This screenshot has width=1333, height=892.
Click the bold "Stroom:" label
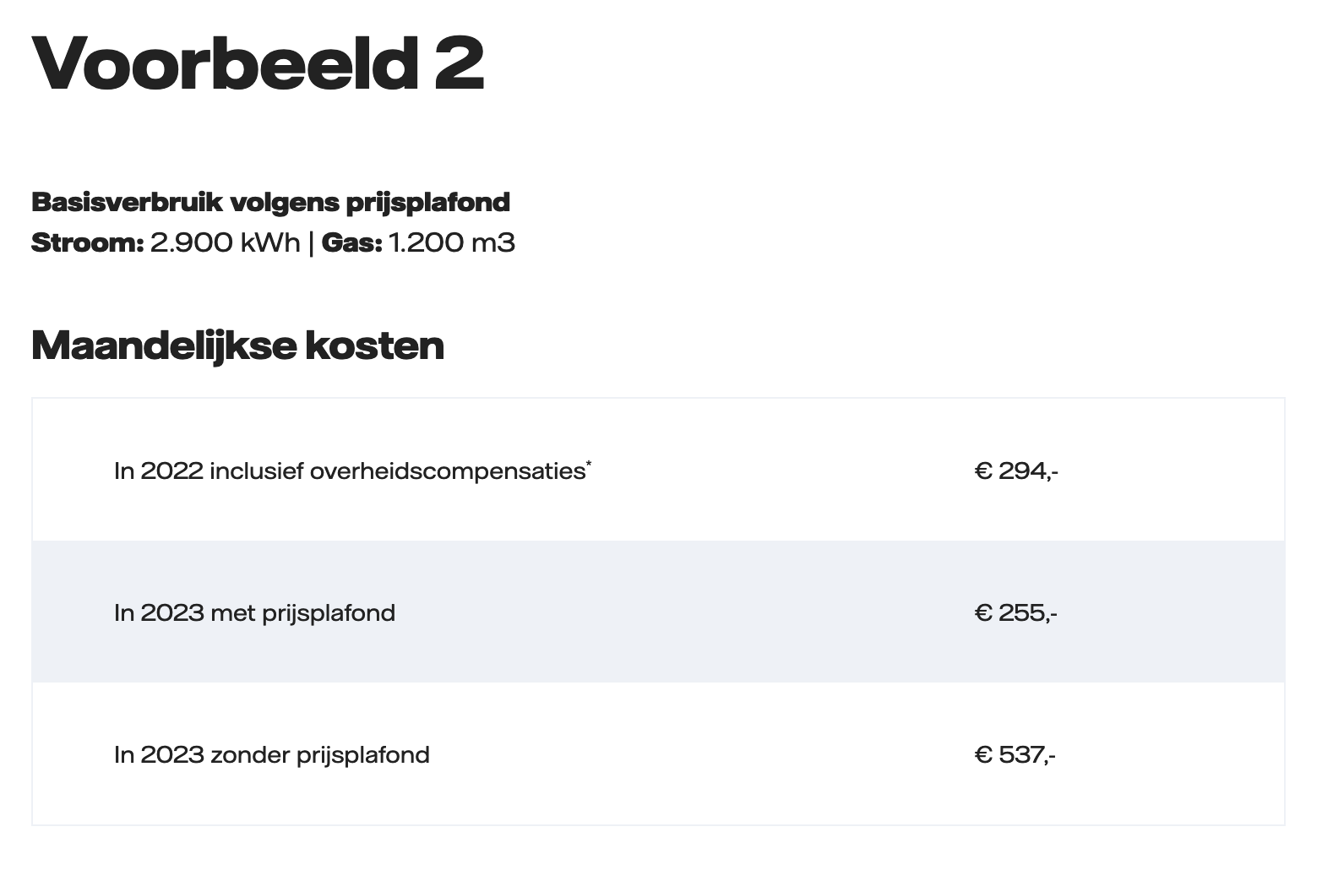point(88,243)
